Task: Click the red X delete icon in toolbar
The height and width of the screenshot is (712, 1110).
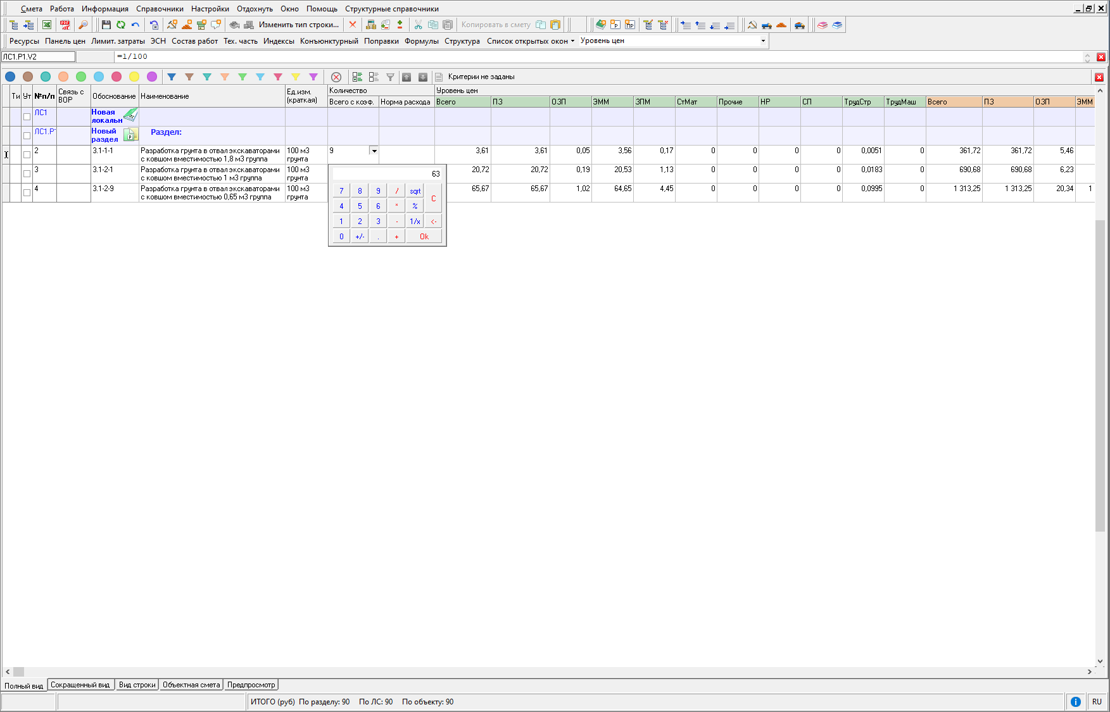Action: pyautogui.click(x=353, y=25)
